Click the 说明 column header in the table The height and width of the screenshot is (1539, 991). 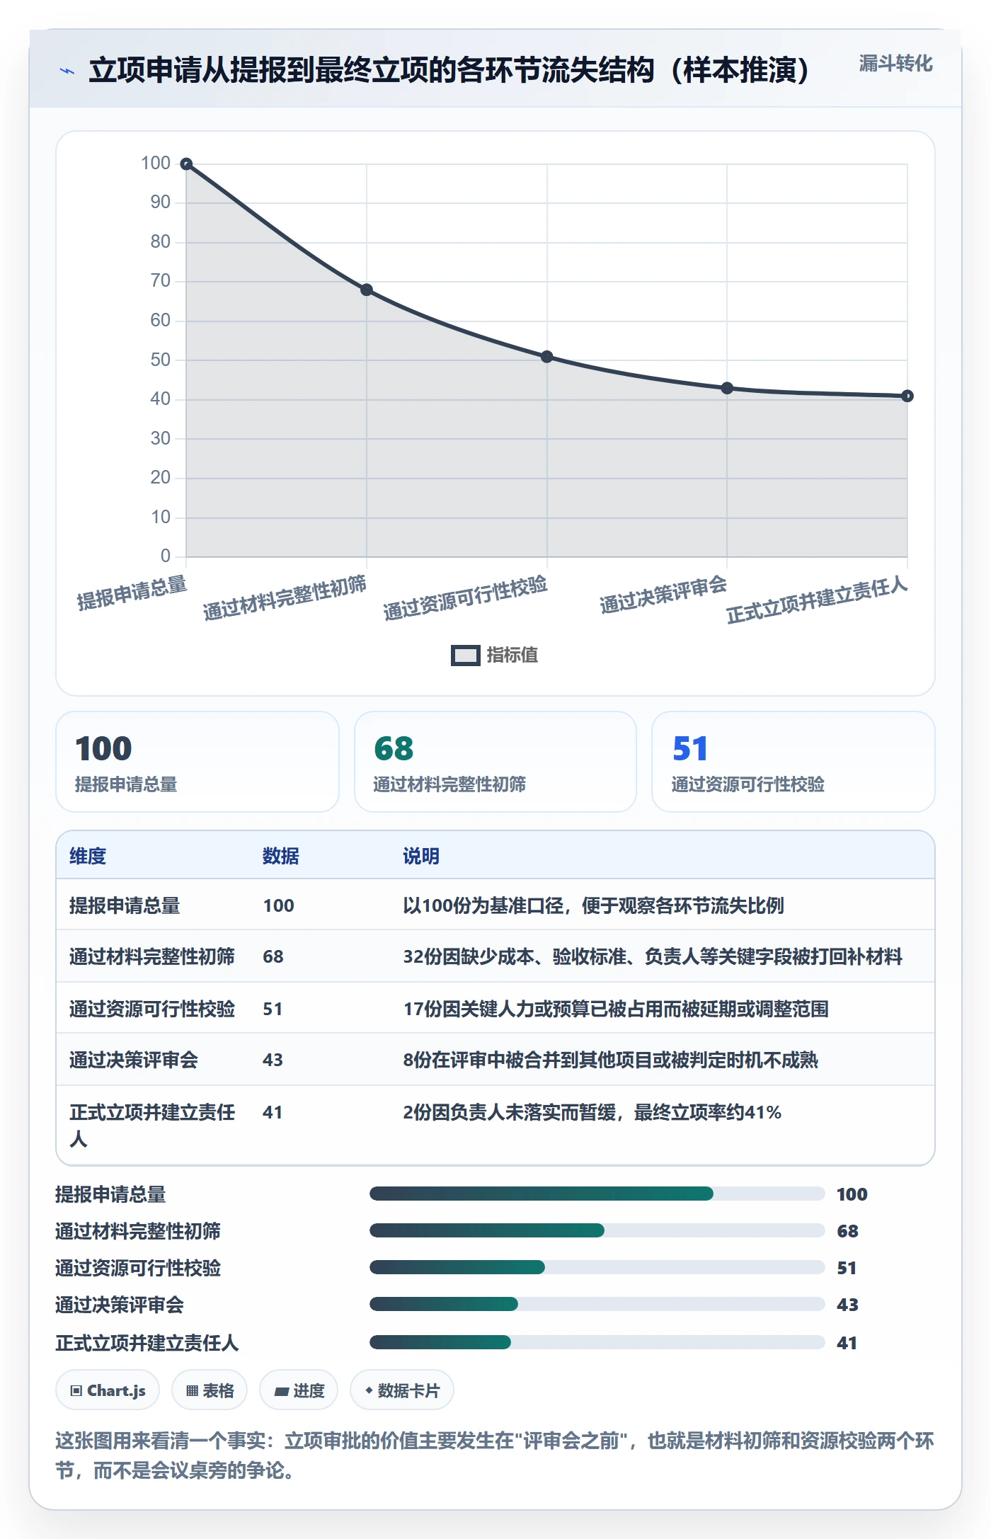coord(421,856)
